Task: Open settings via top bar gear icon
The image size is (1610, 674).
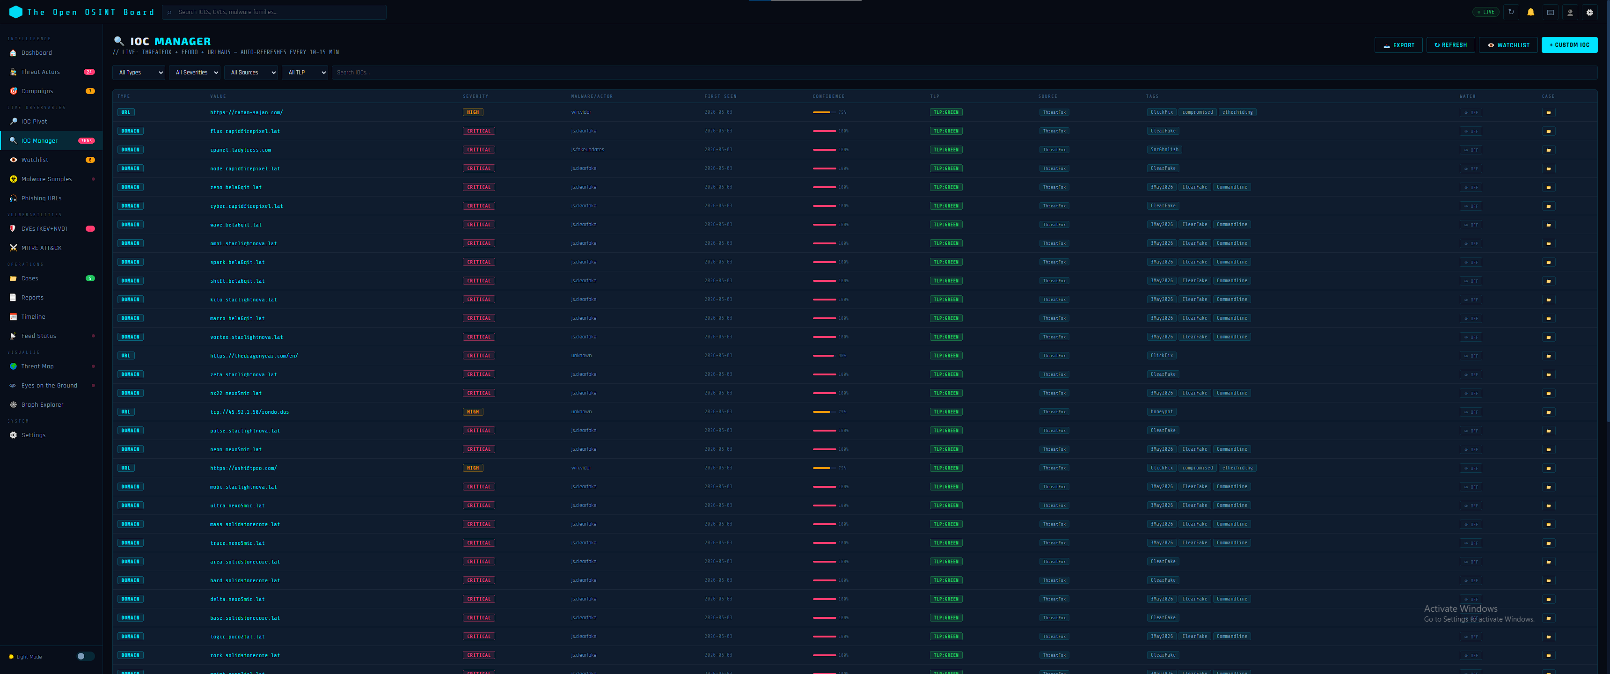Action: 1589,12
